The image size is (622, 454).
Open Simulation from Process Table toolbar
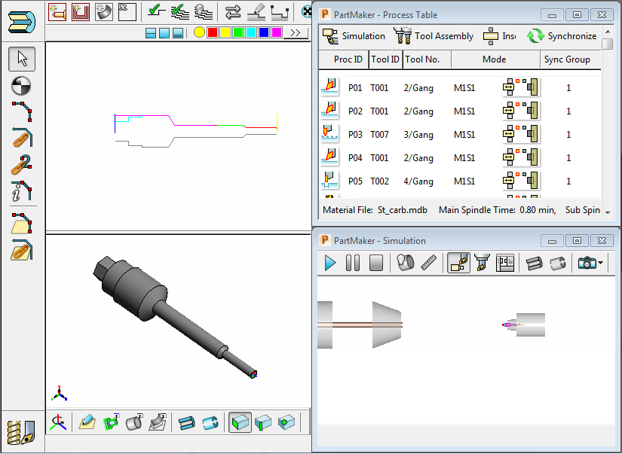tap(354, 36)
